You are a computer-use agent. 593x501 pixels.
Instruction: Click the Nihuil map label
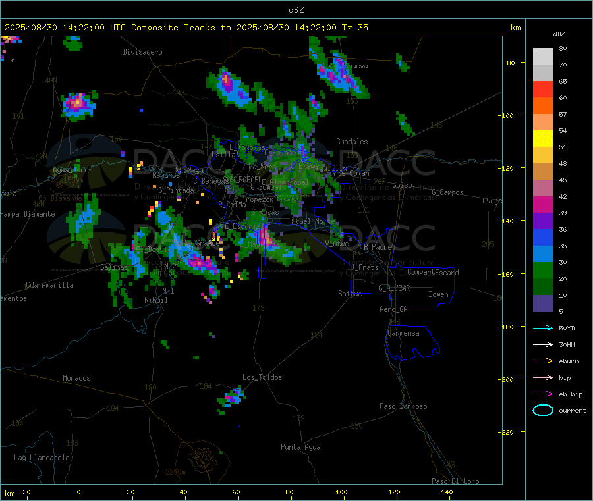155,300
